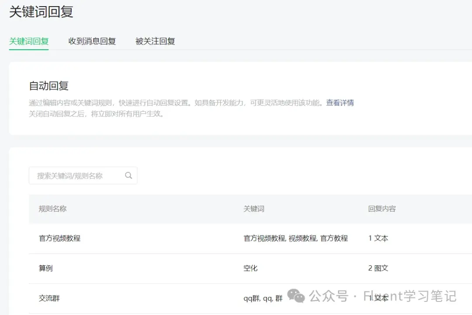Image resolution: width=472 pixels, height=315 pixels.
Task: Click the search magnifier icon
Action: click(x=128, y=175)
